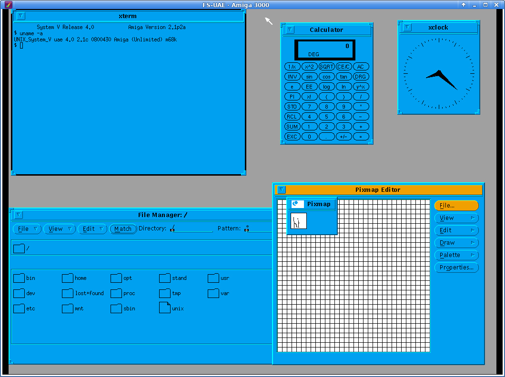The height and width of the screenshot is (377, 505).
Task: Open the sbin folder icon
Action: click(x=116, y=308)
